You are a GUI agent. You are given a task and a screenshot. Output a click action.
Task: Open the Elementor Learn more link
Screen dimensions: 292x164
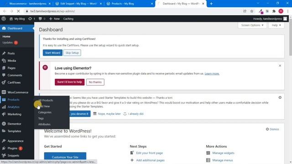click(212, 74)
